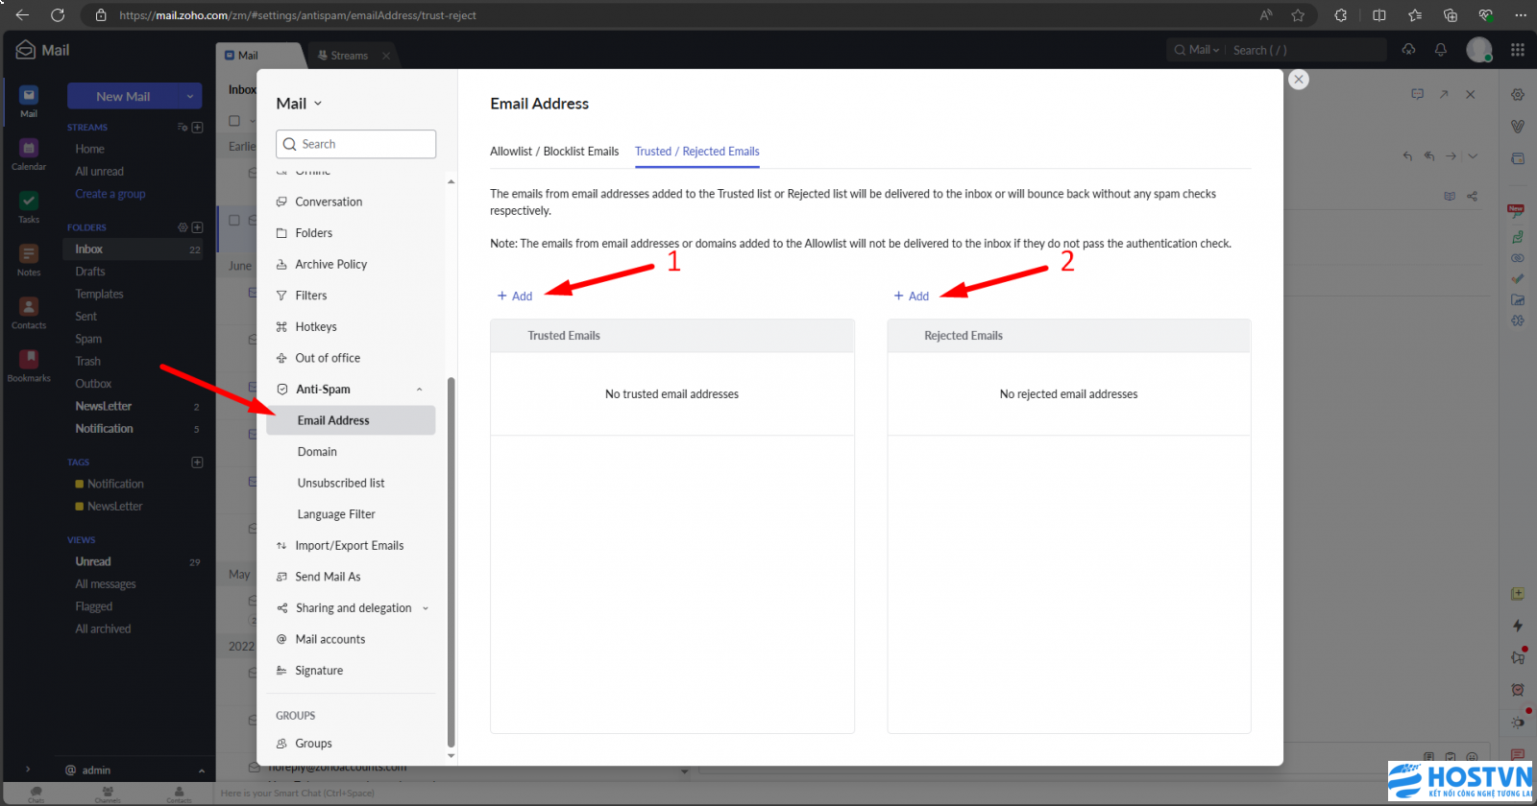Click the settings gear in right sidebar
This screenshot has height=806, width=1537.
point(1518,94)
